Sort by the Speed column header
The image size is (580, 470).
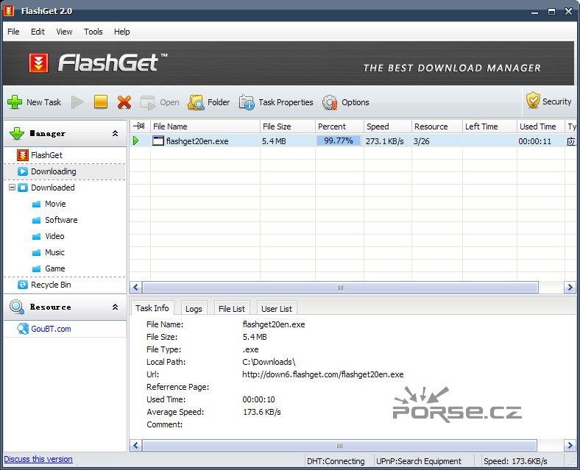pyautogui.click(x=388, y=127)
